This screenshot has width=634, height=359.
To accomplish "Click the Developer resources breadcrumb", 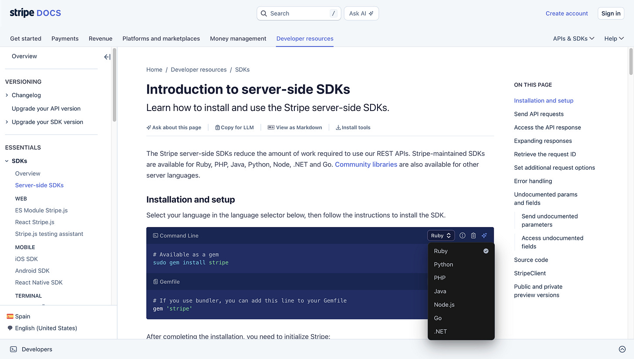I will 199,70.
